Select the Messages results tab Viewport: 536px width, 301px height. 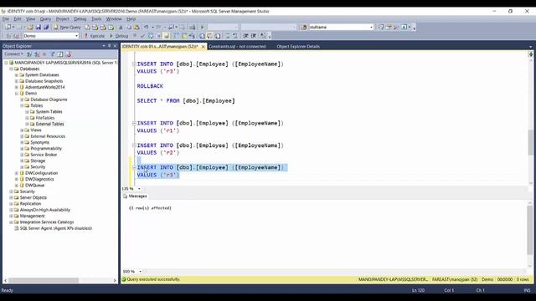pos(135,196)
